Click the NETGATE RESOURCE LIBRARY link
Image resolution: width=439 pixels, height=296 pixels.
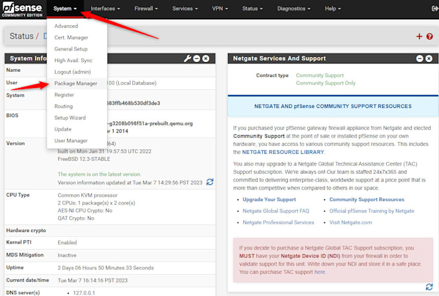pyautogui.click(x=283, y=153)
